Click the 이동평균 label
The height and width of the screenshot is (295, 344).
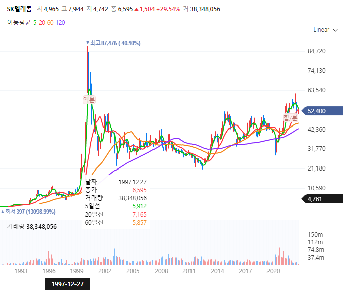coord(19,23)
